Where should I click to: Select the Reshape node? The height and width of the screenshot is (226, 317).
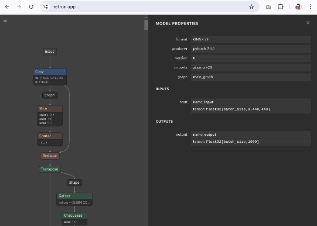49,156
